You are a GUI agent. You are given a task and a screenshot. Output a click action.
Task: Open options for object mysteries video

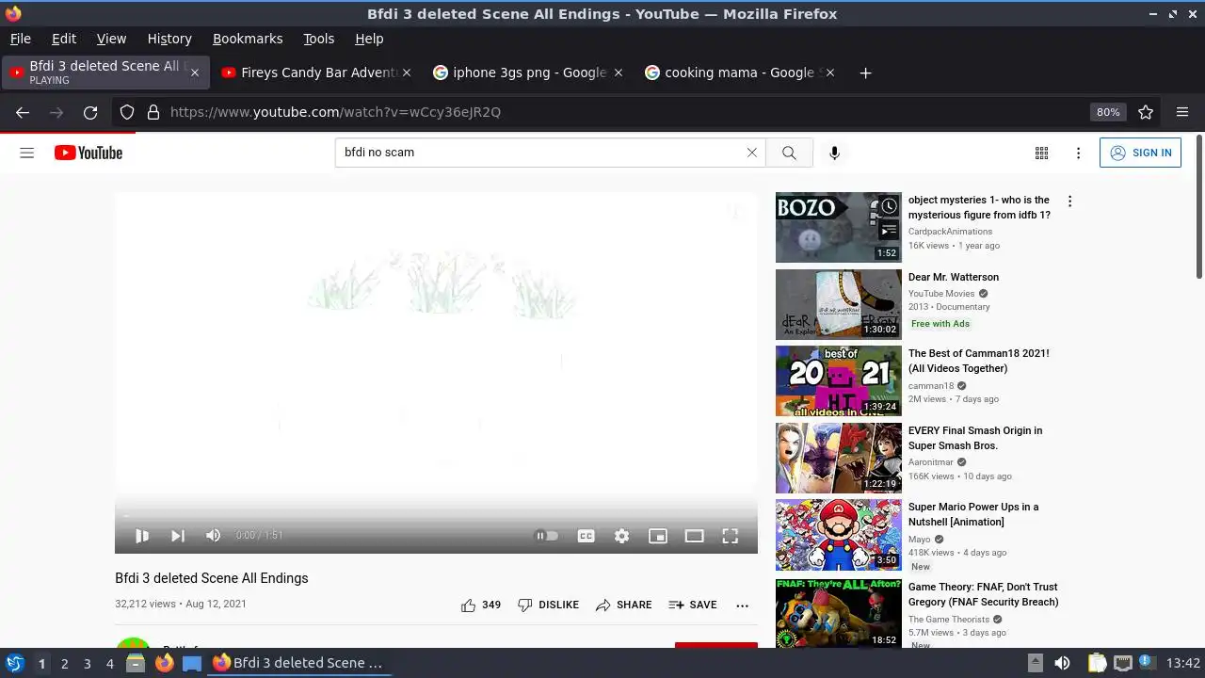pos(1069,202)
